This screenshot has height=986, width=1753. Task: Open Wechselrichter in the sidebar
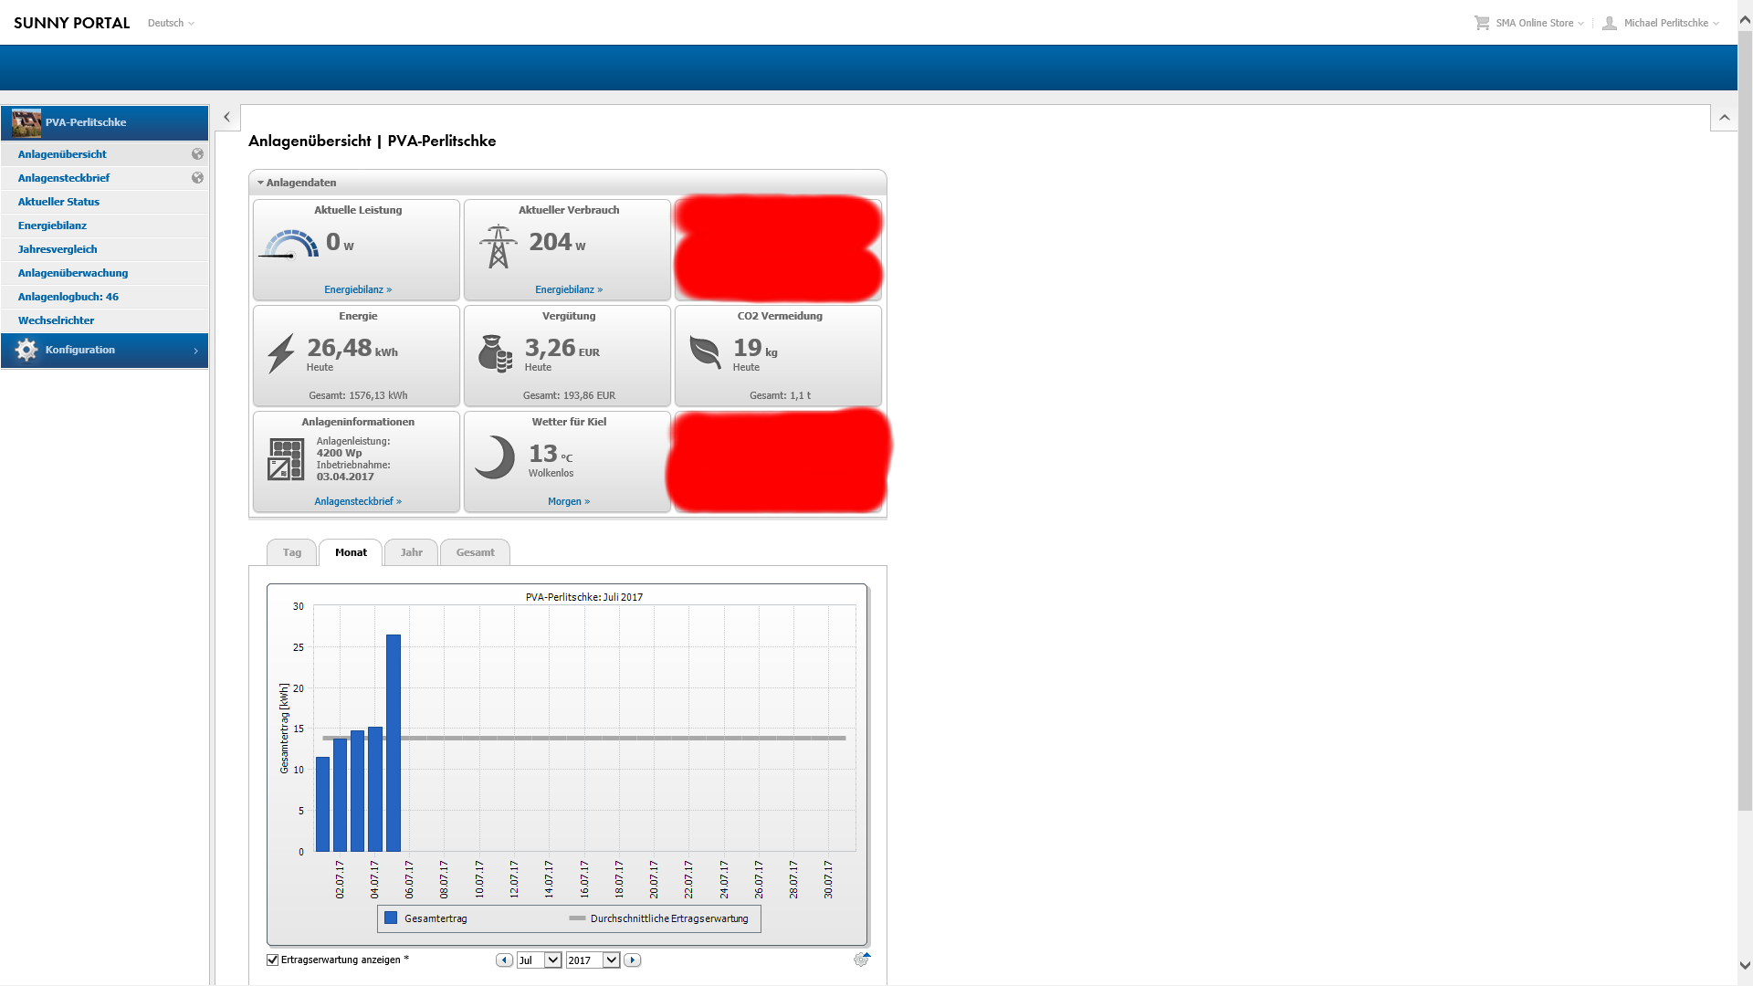[56, 320]
